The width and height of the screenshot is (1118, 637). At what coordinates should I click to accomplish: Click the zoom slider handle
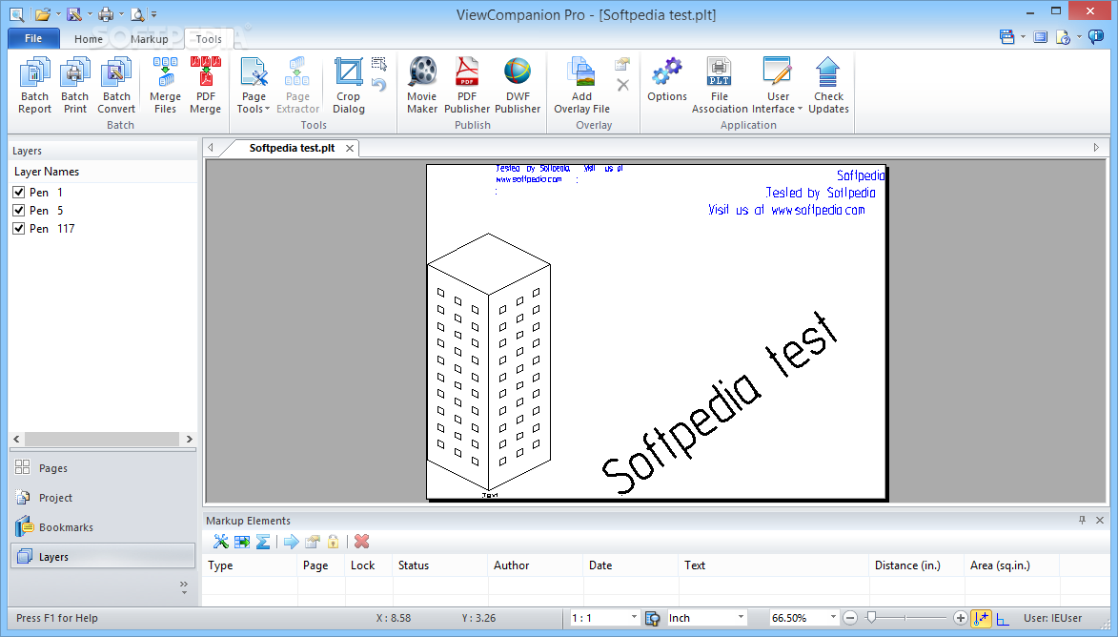pyautogui.click(x=870, y=618)
